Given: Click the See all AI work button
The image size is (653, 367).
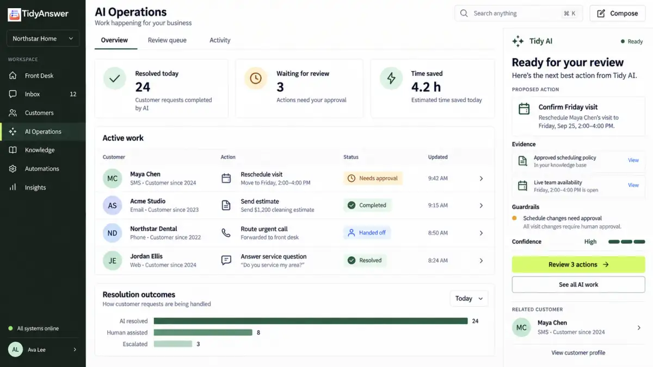Looking at the screenshot, I should click(578, 284).
